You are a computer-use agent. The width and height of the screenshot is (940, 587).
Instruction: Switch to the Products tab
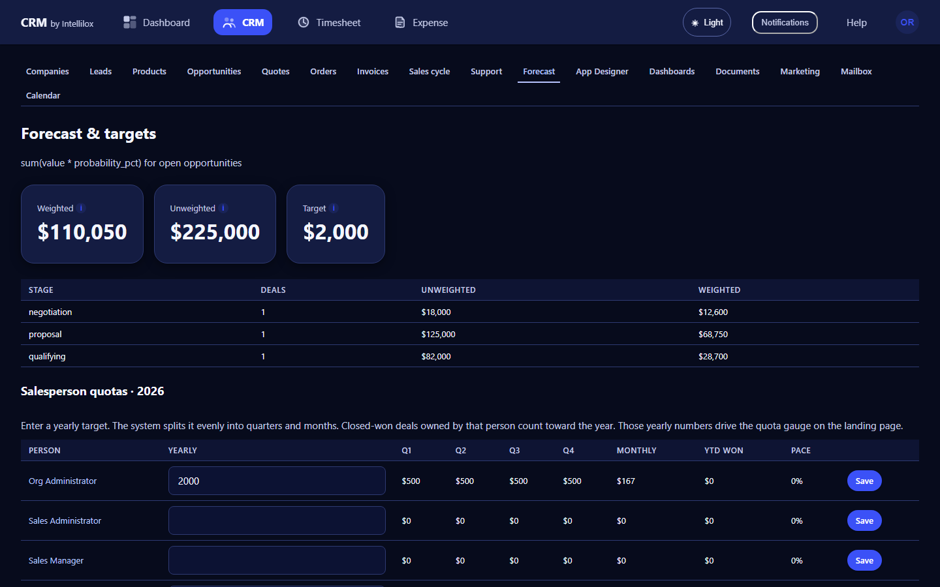click(x=149, y=72)
